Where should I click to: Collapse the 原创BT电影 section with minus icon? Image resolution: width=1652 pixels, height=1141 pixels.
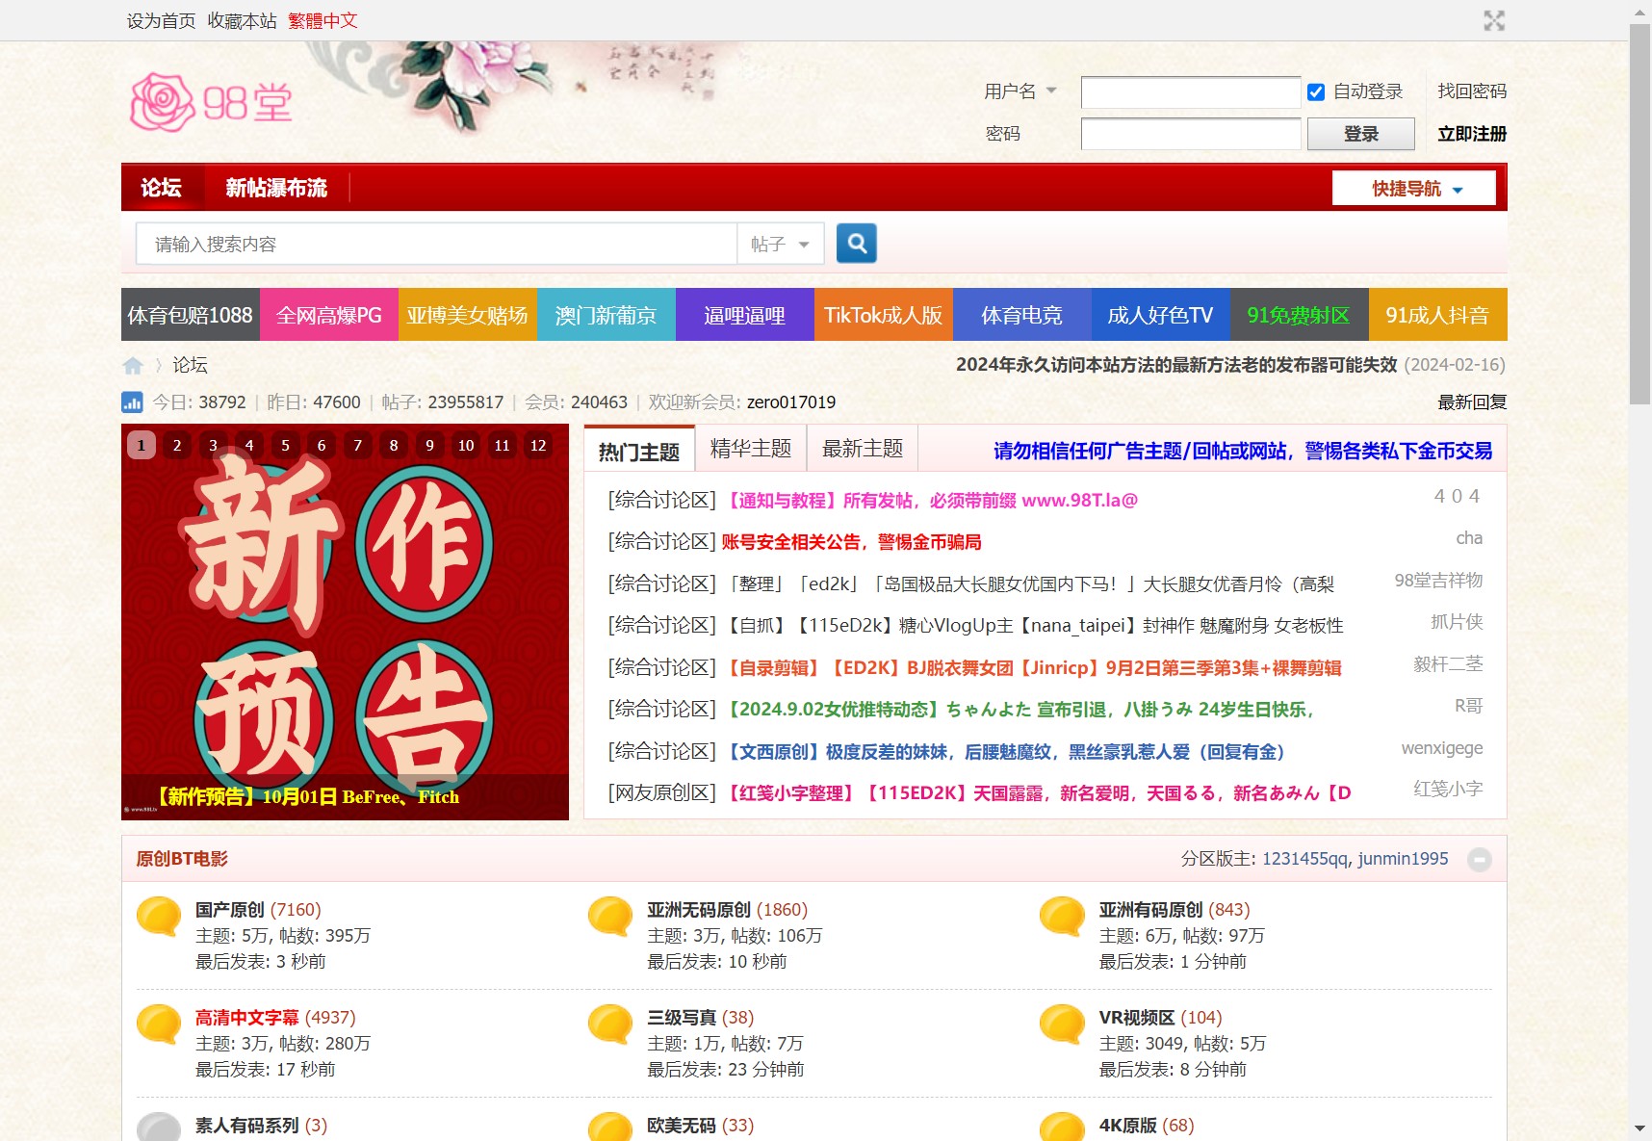click(x=1479, y=859)
